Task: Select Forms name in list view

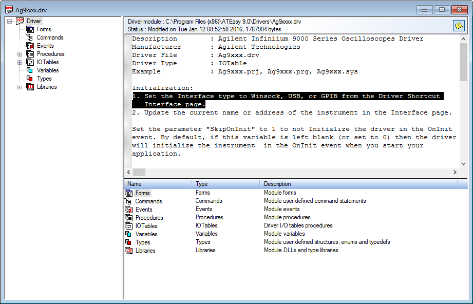Action: tap(142, 193)
